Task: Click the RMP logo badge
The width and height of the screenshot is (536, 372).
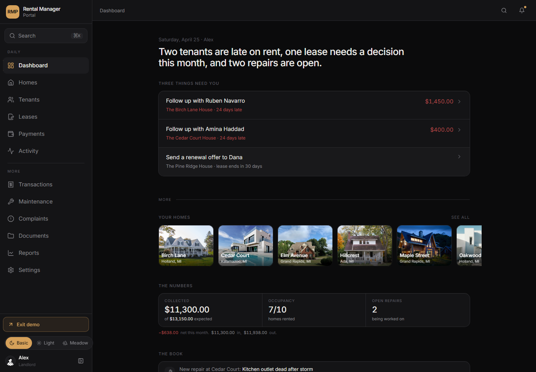Action: pyautogui.click(x=13, y=12)
